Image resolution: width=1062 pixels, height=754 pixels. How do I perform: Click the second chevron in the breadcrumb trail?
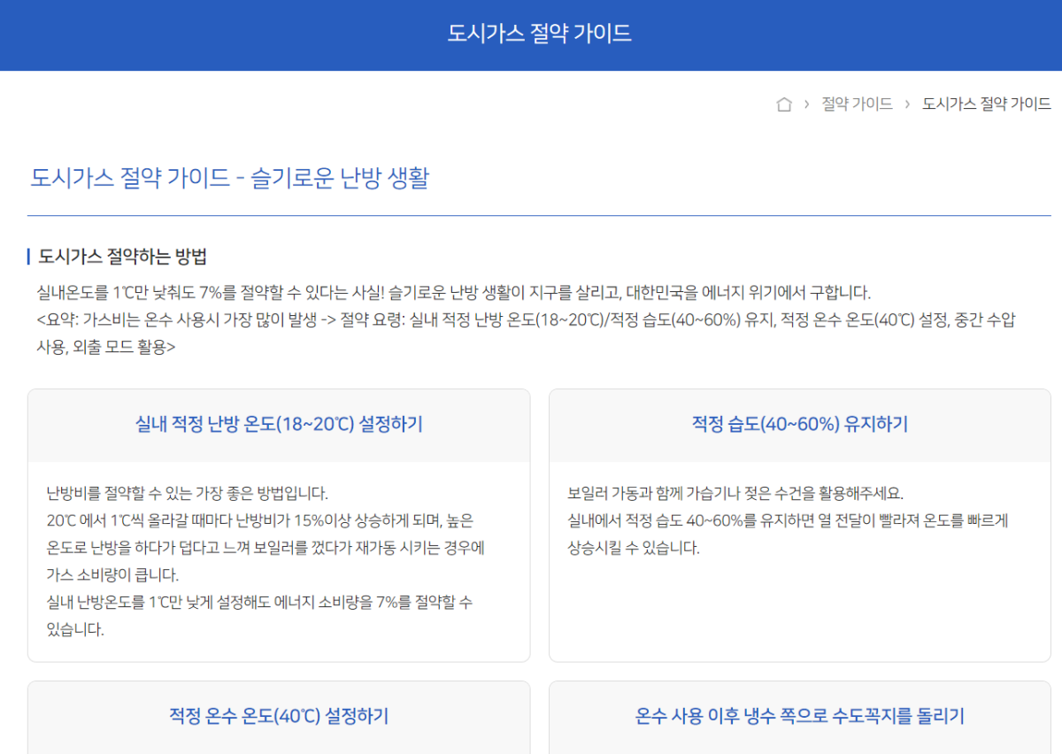(907, 103)
